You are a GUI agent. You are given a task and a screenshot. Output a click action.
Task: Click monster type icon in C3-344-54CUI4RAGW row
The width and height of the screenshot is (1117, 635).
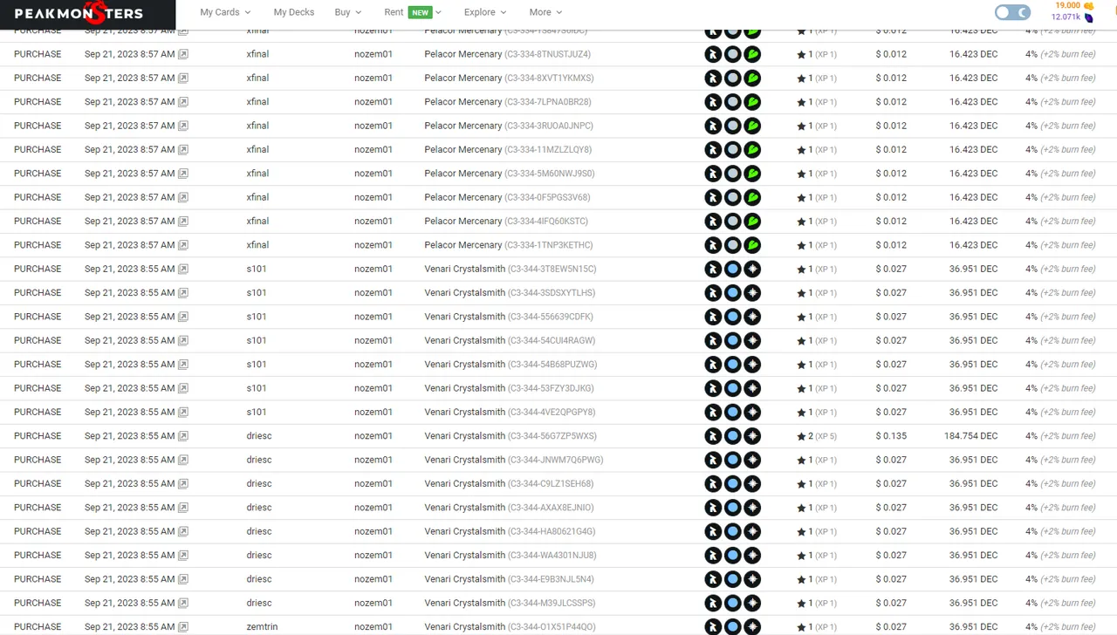tap(714, 340)
